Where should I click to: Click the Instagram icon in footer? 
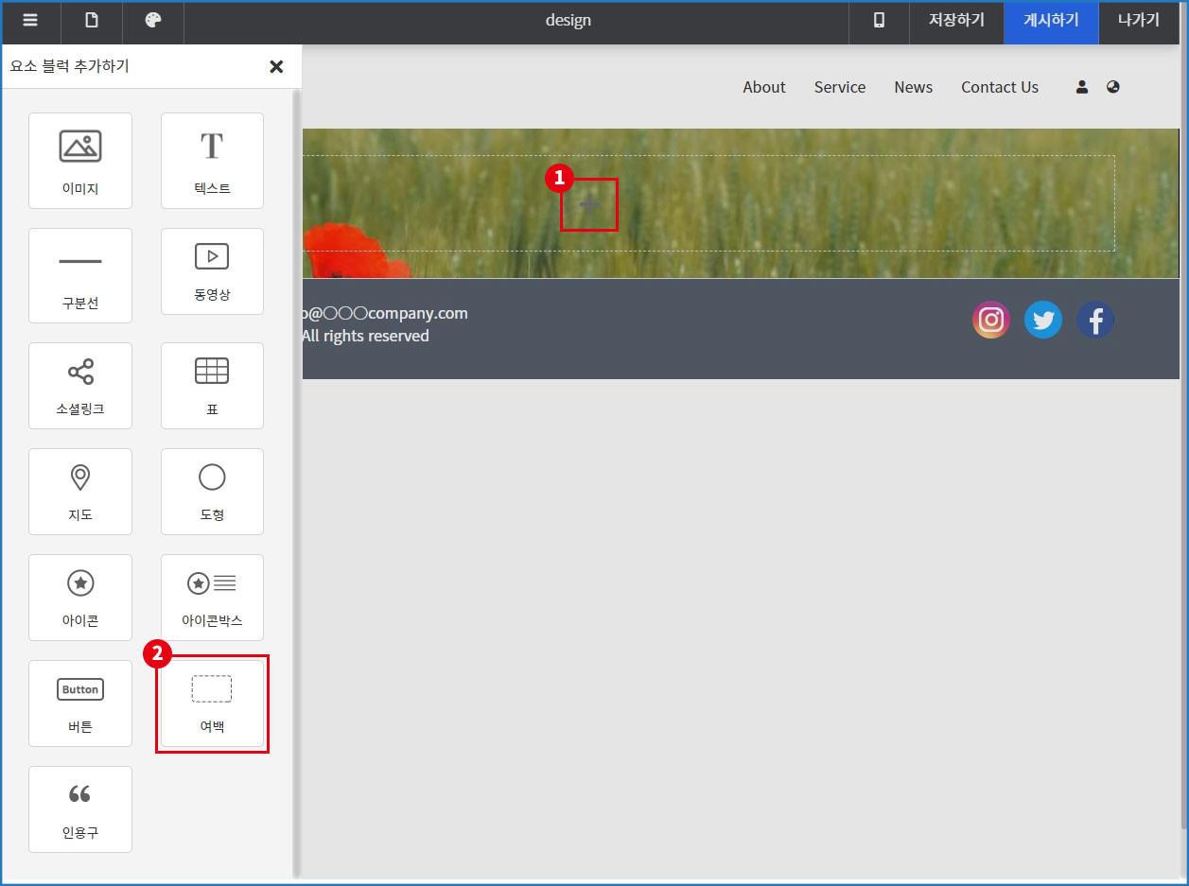990,321
